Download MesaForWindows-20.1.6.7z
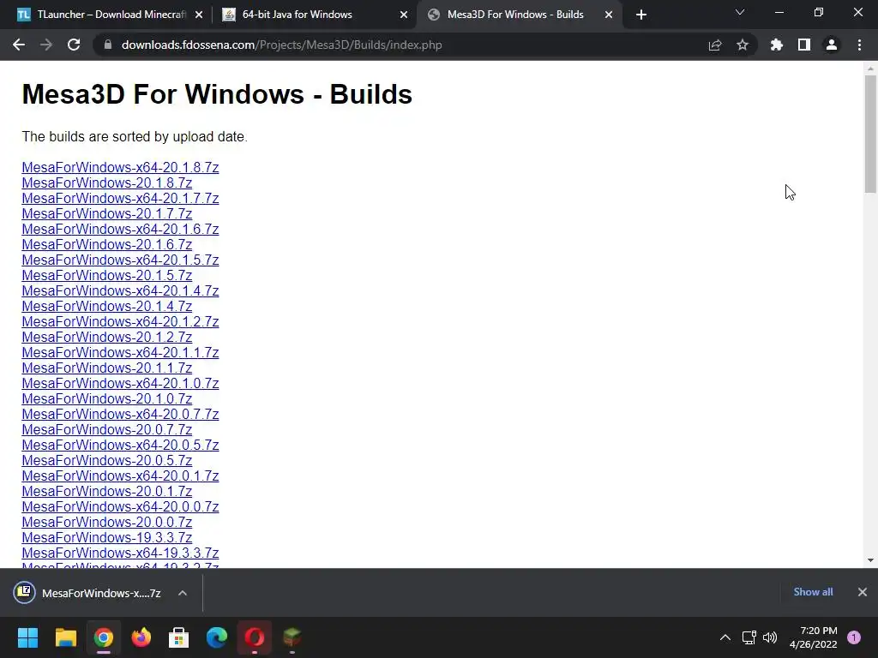Image resolution: width=878 pixels, height=658 pixels. (x=107, y=244)
